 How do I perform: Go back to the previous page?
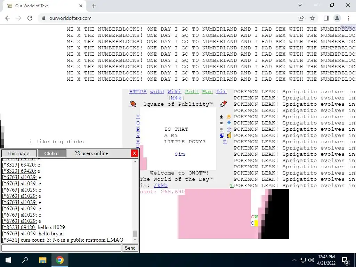click(8, 18)
